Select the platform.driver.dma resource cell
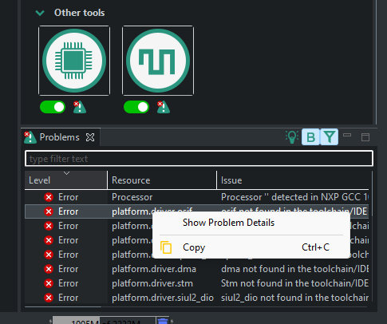This screenshot has width=387, height=324. (x=154, y=269)
